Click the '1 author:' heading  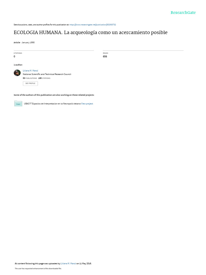[x=18, y=65]
